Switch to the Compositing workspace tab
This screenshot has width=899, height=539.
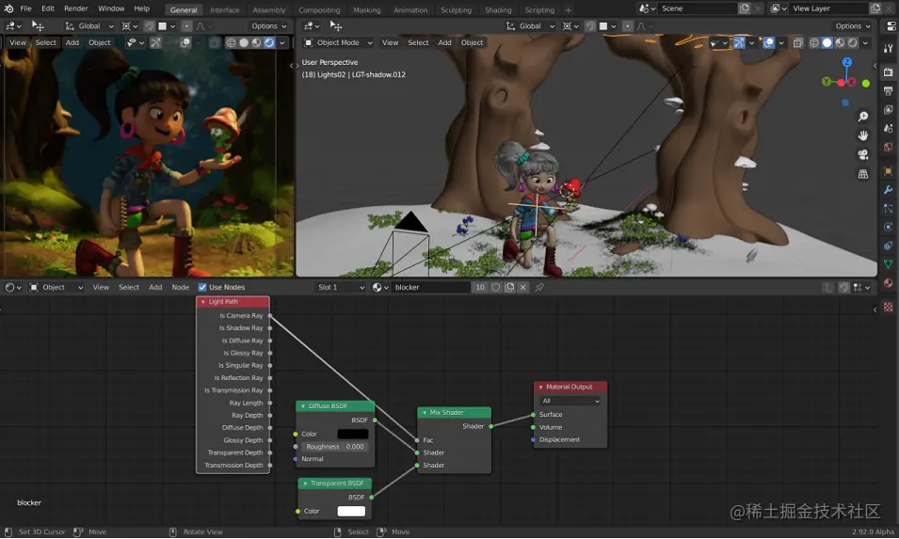[x=319, y=10]
